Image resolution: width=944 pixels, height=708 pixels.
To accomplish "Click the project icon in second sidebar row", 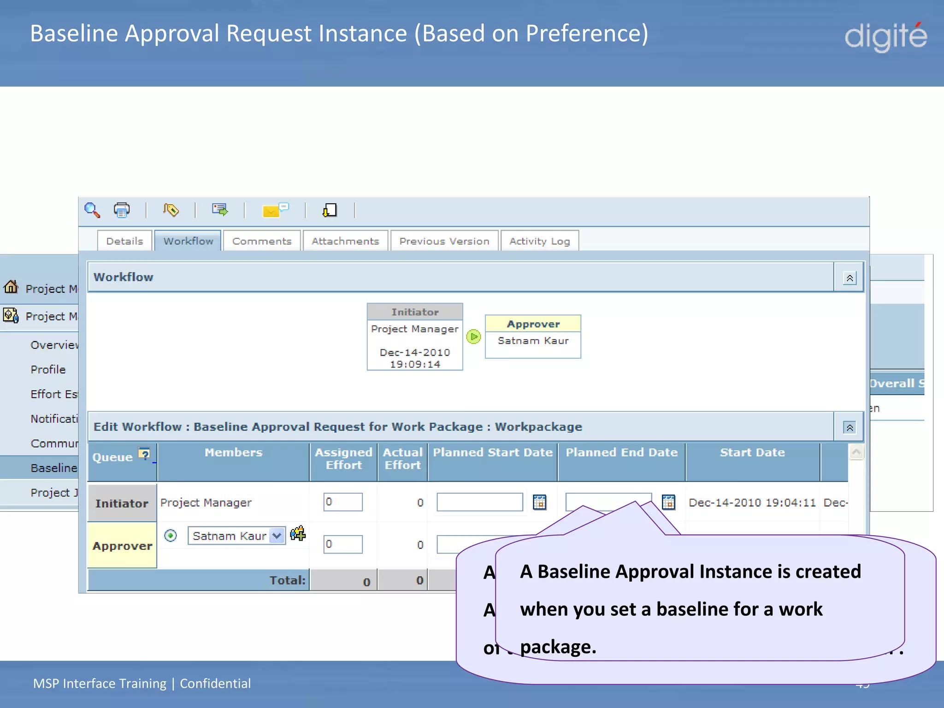I will [11, 315].
